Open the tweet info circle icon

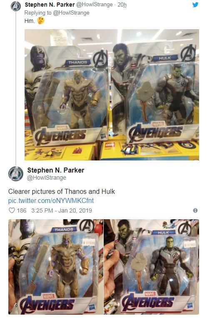(x=195, y=210)
